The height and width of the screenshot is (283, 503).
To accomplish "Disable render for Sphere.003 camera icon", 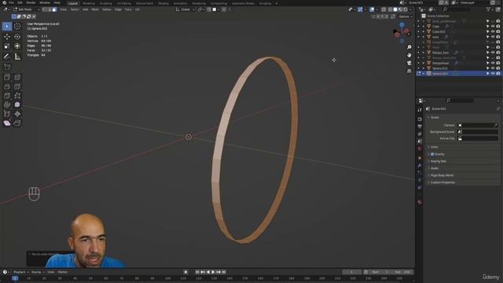I will tap(497, 73).
